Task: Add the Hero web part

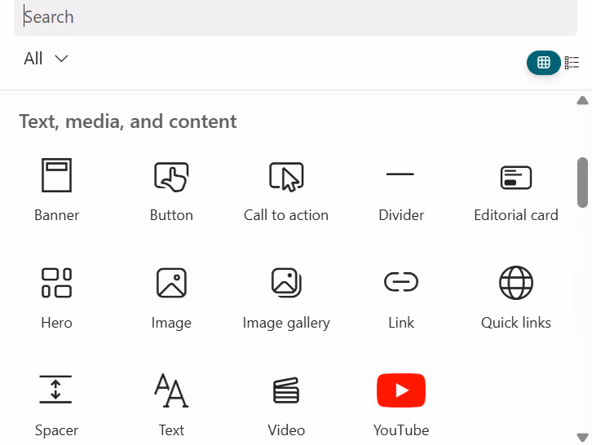Action: pos(56,298)
